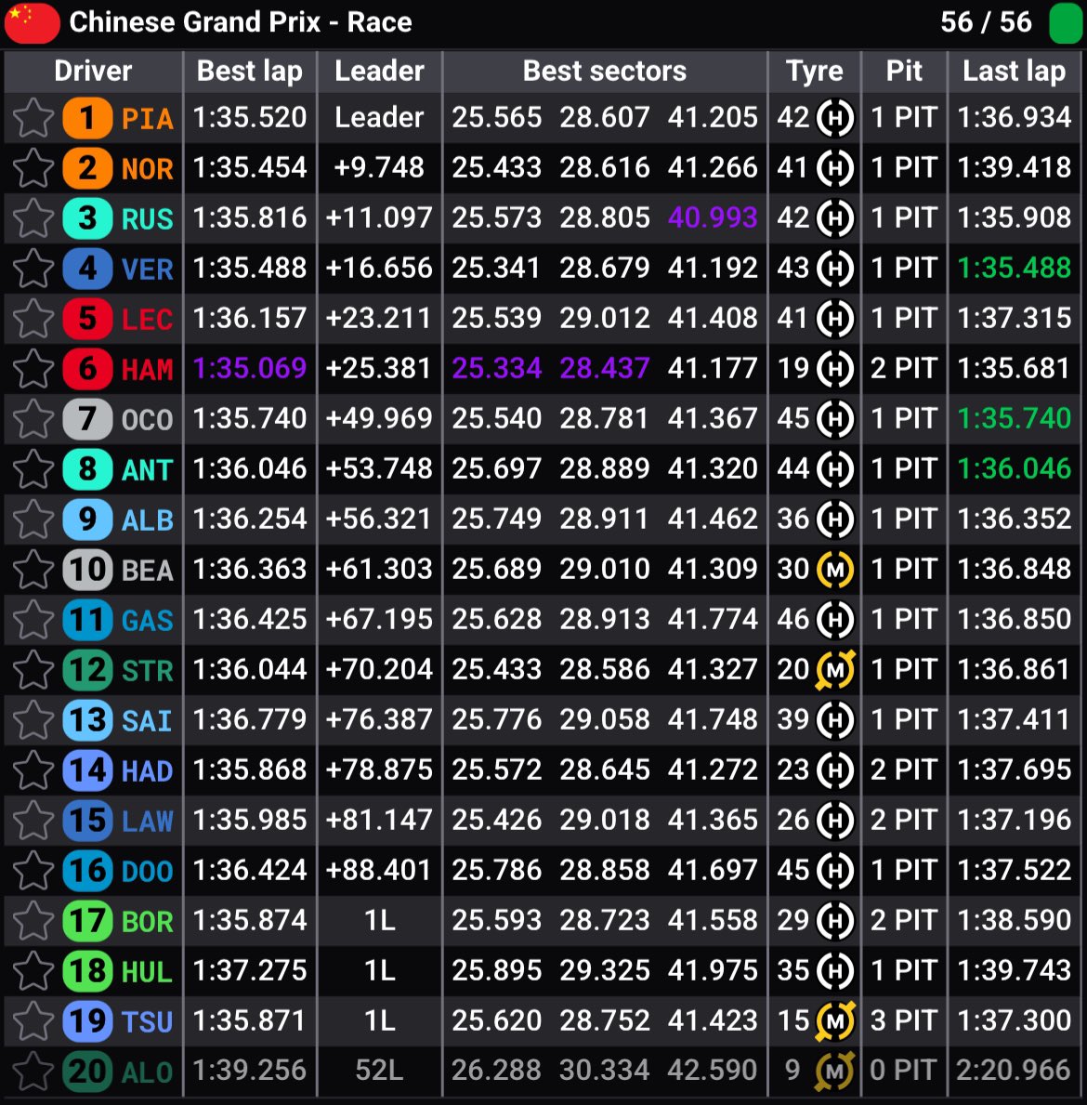1087x1105 pixels.
Task: Select the medium tyre icon in ALO's row
Action: pyautogui.click(x=835, y=1072)
